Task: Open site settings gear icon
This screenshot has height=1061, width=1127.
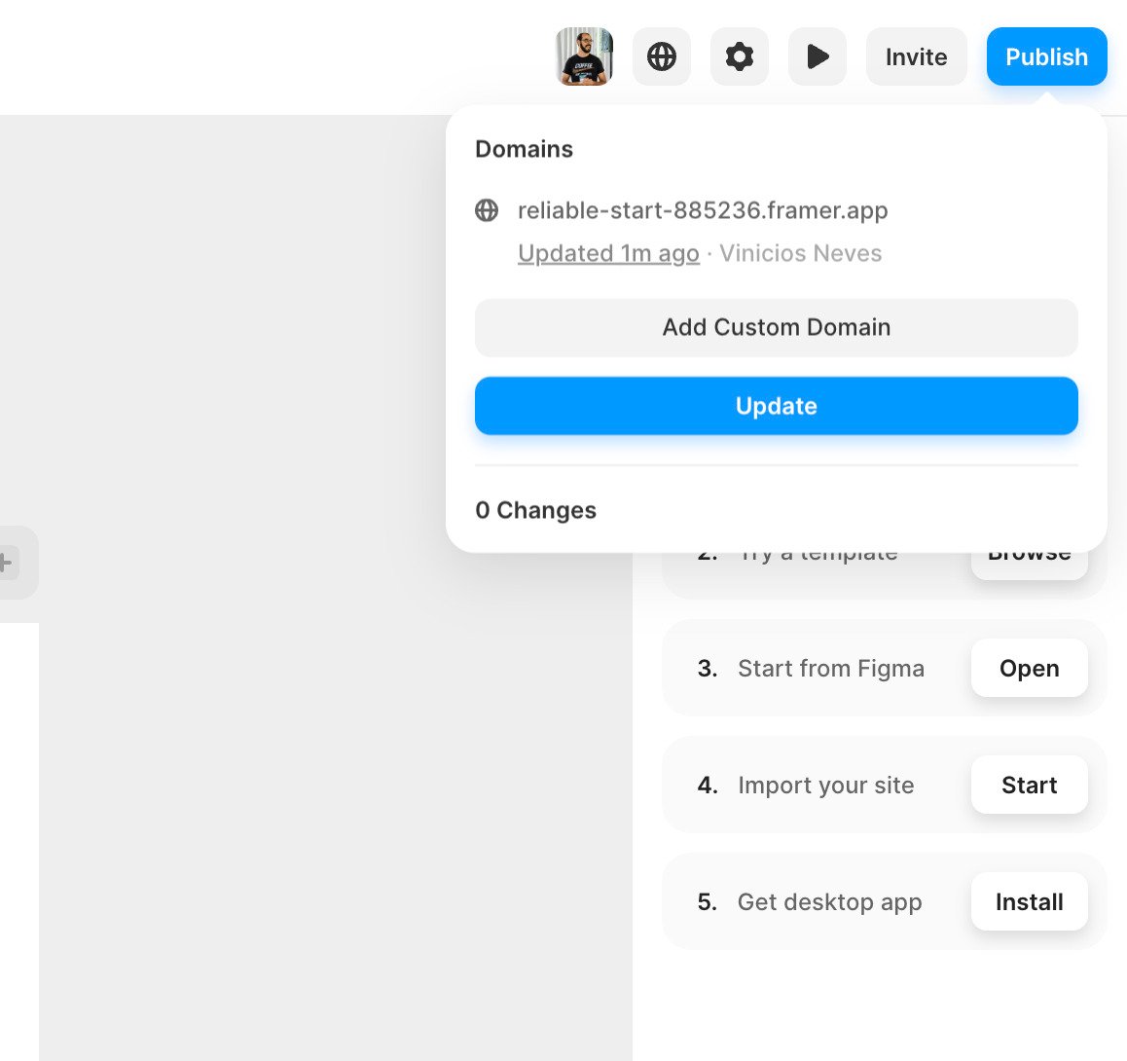Action: click(739, 56)
